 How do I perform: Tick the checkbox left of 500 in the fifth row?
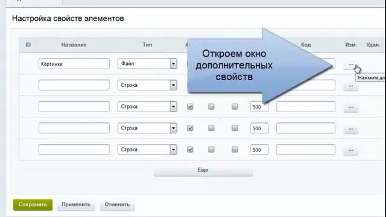click(235, 149)
